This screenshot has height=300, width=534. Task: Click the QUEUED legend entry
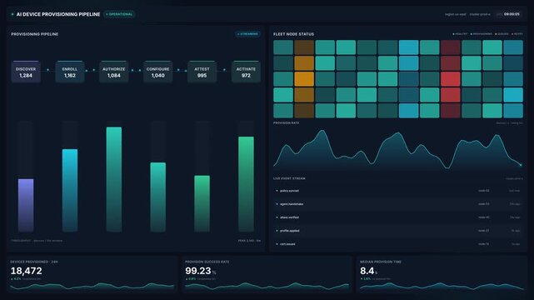pyautogui.click(x=502, y=34)
